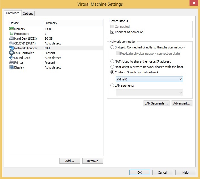The width and height of the screenshot is (200, 179).
Task: Enable the LAN segment radio button
Action: (112, 85)
